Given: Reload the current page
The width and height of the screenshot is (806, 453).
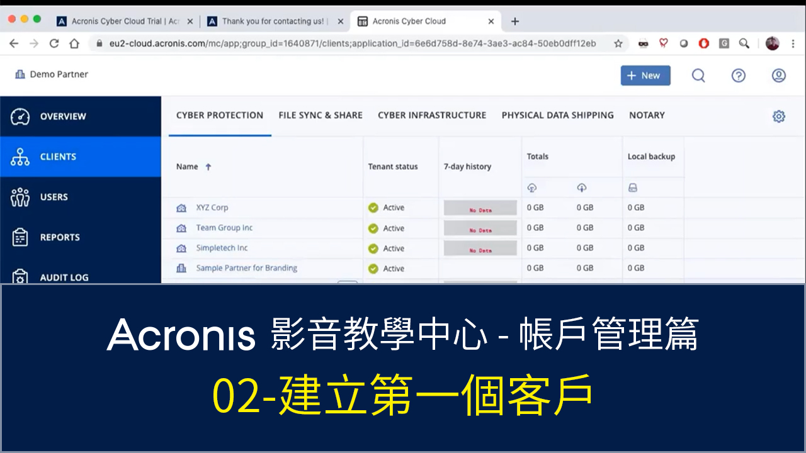Looking at the screenshot, I should click(x=54, y=43).
